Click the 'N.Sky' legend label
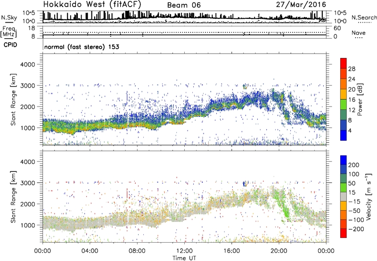377x261 pixels. [x=9, y=17]
